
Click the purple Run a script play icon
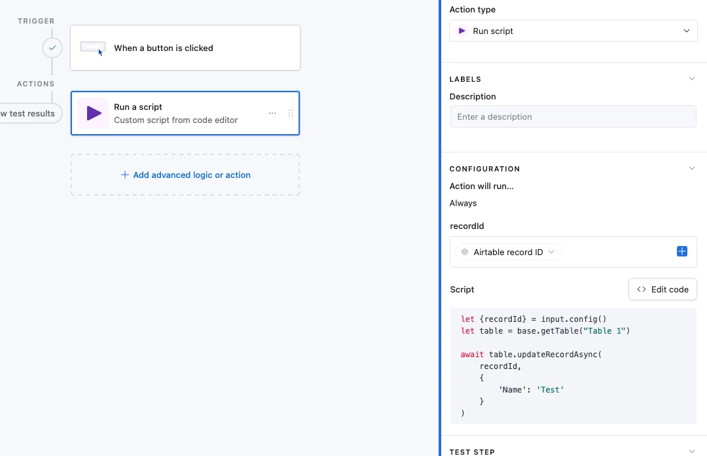pyautogui.click(x=94, y=113)
